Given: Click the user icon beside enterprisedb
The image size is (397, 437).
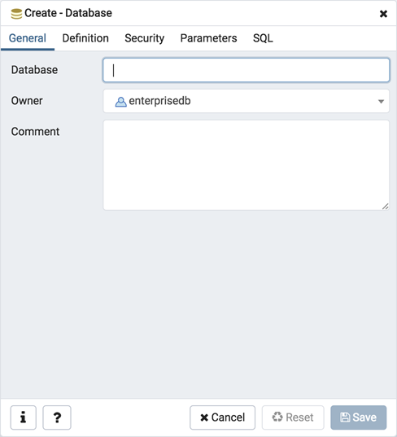Looking at the screenshot, I should pos(120,102).
